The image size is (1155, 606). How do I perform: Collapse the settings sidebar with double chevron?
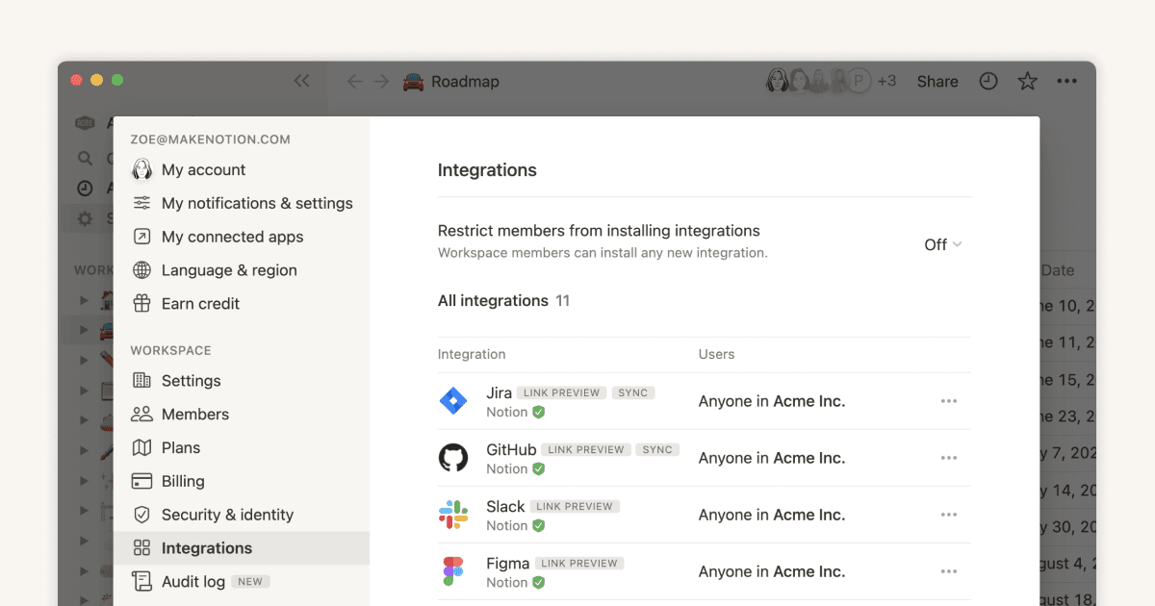click(x=301, y=81)
